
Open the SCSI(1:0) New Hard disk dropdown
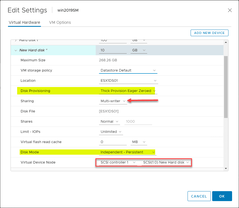coord(166,162)
